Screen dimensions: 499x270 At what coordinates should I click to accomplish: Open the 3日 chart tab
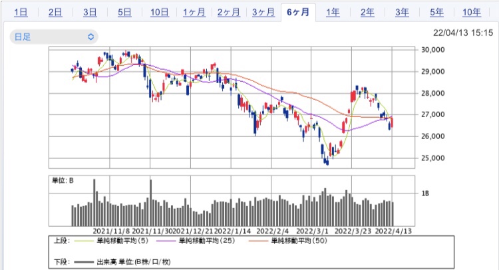click(x=90, y=13)
